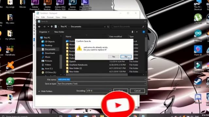
Task: Open Format menu in Notepad
Action: 50,17
